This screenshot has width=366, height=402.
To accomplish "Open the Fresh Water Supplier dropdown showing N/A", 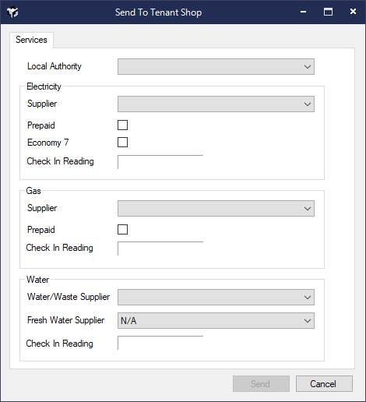I will pyautogui.click(x=216, y=321).
